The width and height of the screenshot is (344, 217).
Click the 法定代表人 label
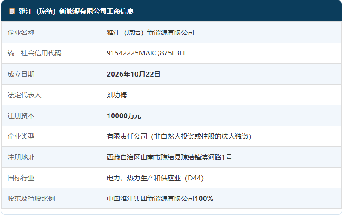[x=24, y=95]
